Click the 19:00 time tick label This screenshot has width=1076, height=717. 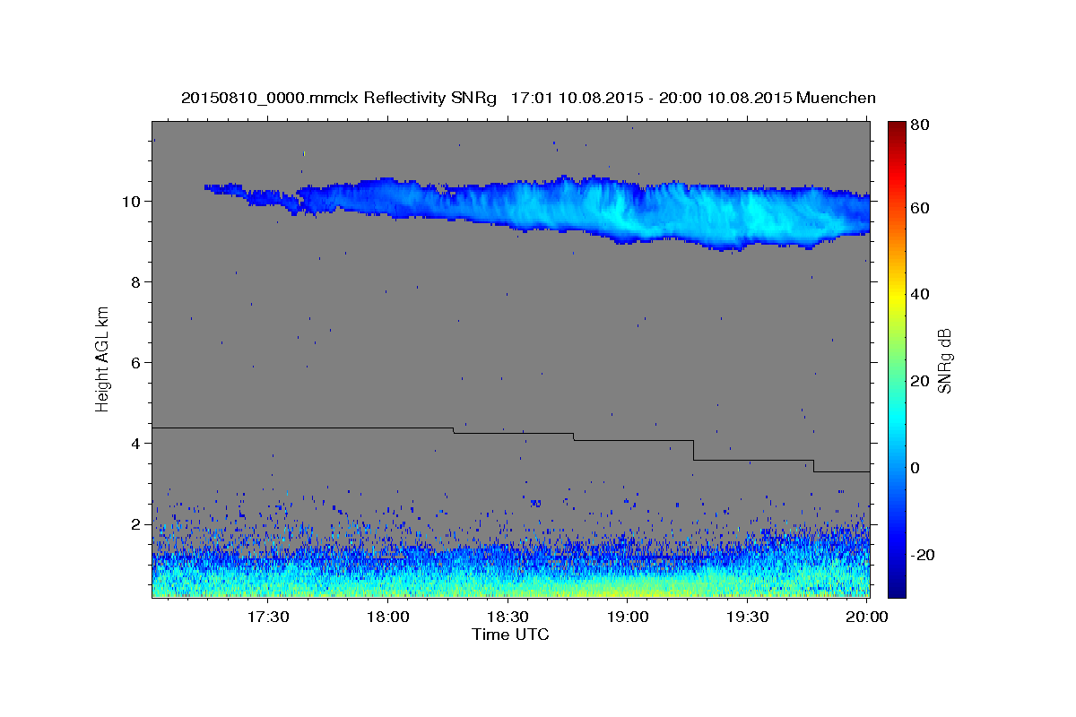pyautogui.click(x=628, y=617)
